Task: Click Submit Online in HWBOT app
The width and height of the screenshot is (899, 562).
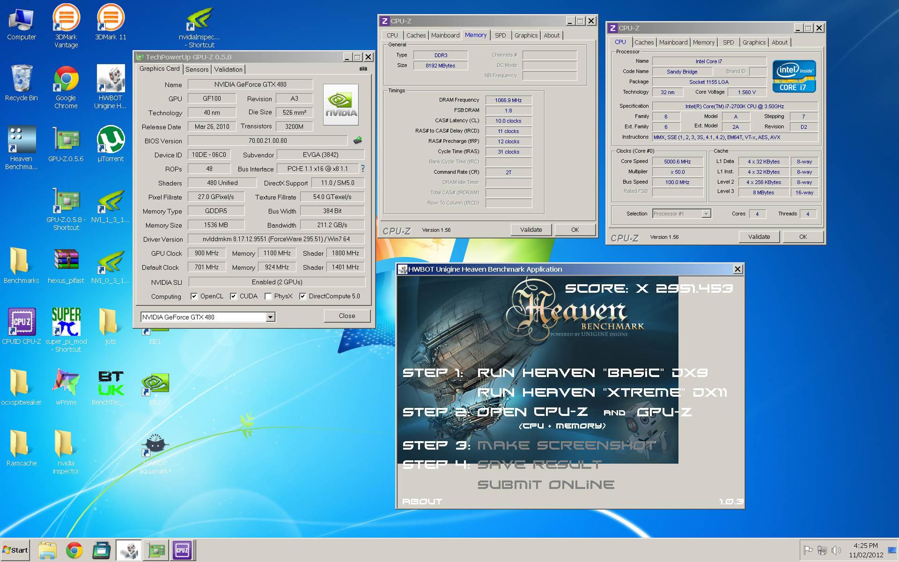Action: 545,485
